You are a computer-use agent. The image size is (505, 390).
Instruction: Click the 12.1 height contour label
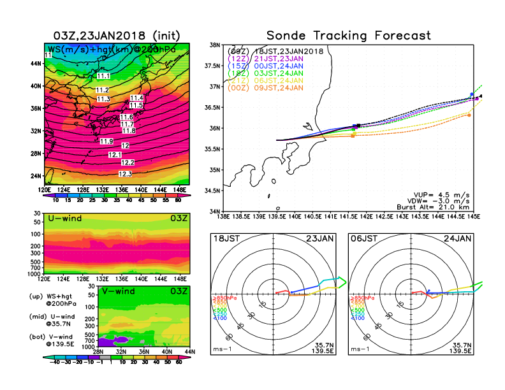pos(115,155)
